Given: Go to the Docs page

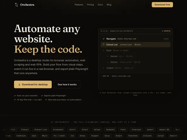Looking at the screenshot, I should [100, 5].
